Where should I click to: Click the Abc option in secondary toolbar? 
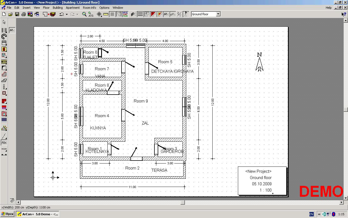[12, 30]
